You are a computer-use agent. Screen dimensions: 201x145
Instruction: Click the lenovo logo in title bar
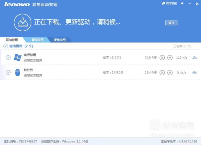coord(17,4)
